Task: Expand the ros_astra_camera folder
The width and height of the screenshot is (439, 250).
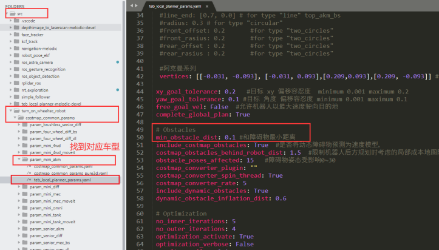Action: coord(9,62)
